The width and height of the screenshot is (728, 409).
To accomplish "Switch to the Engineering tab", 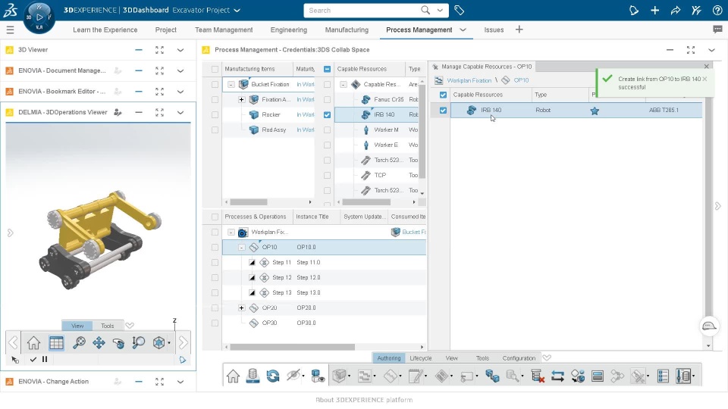I will (x=289, y=30).
